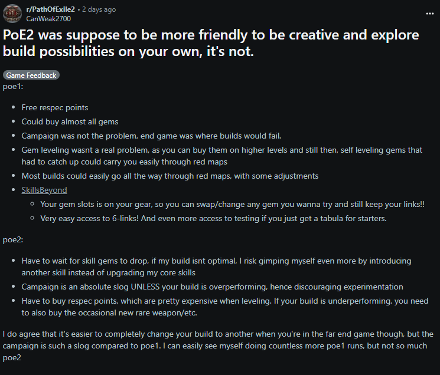Screen dimensions: 440x375
Task: Click the post title starting "PoE2 was suppose"
Action: 211,43
